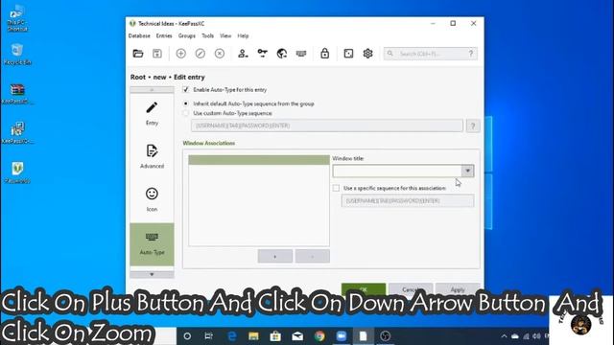Select Use custom Auto-Type sequence radio
The width and height of the screenshot is (614, 345).
186,113
